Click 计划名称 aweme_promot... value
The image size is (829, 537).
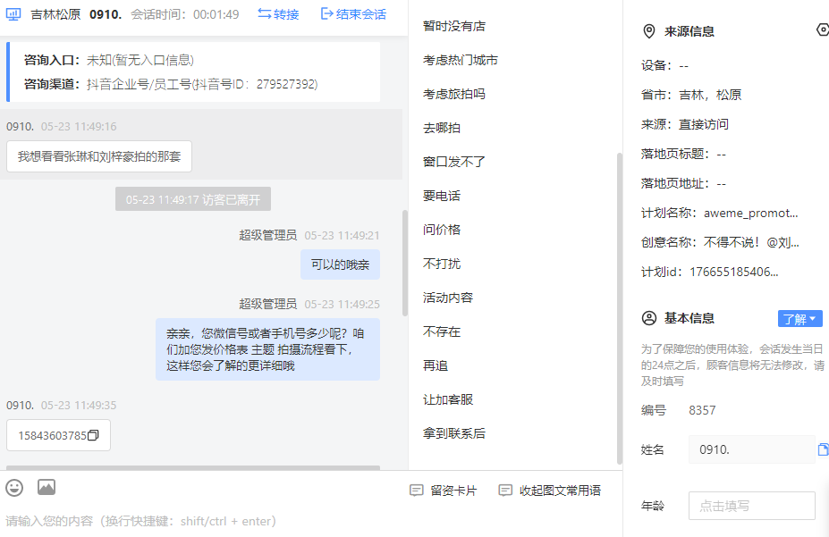750,214
